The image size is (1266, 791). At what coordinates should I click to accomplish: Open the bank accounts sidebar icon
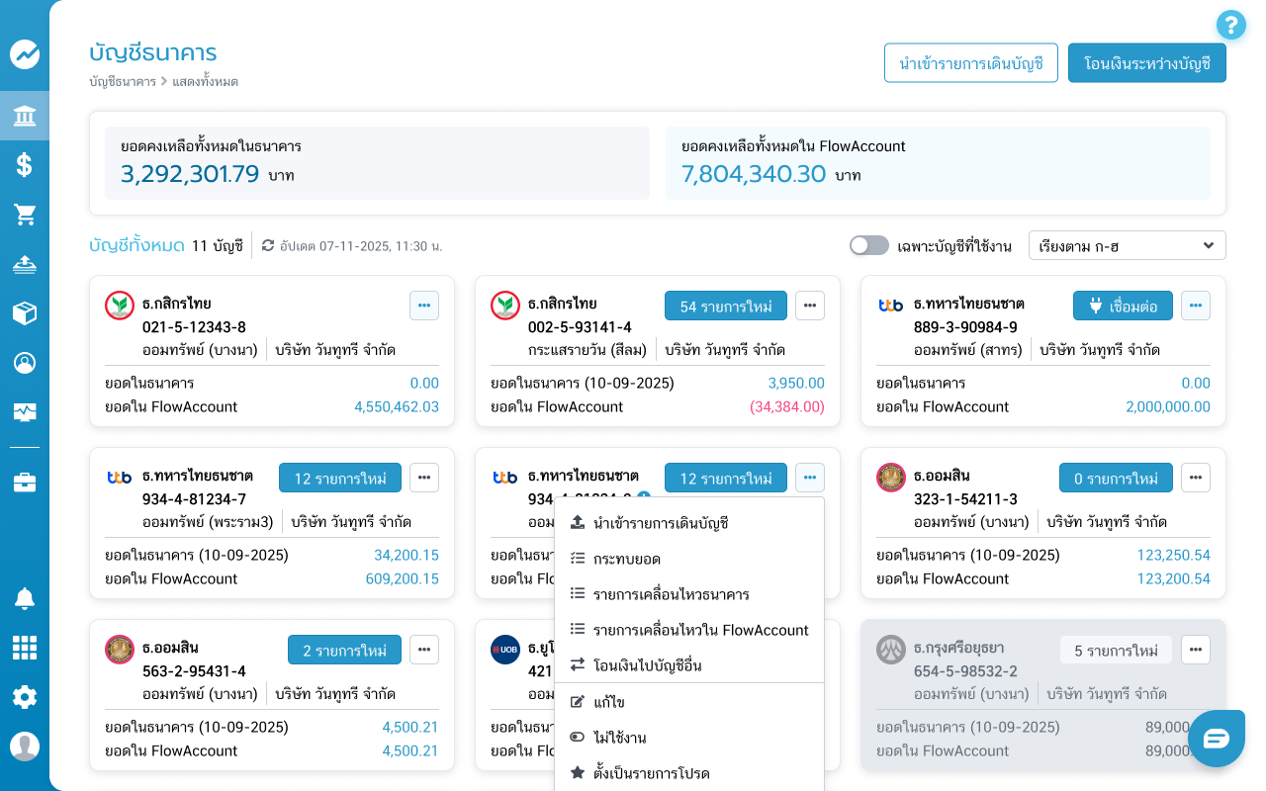[x=25, y=117]
